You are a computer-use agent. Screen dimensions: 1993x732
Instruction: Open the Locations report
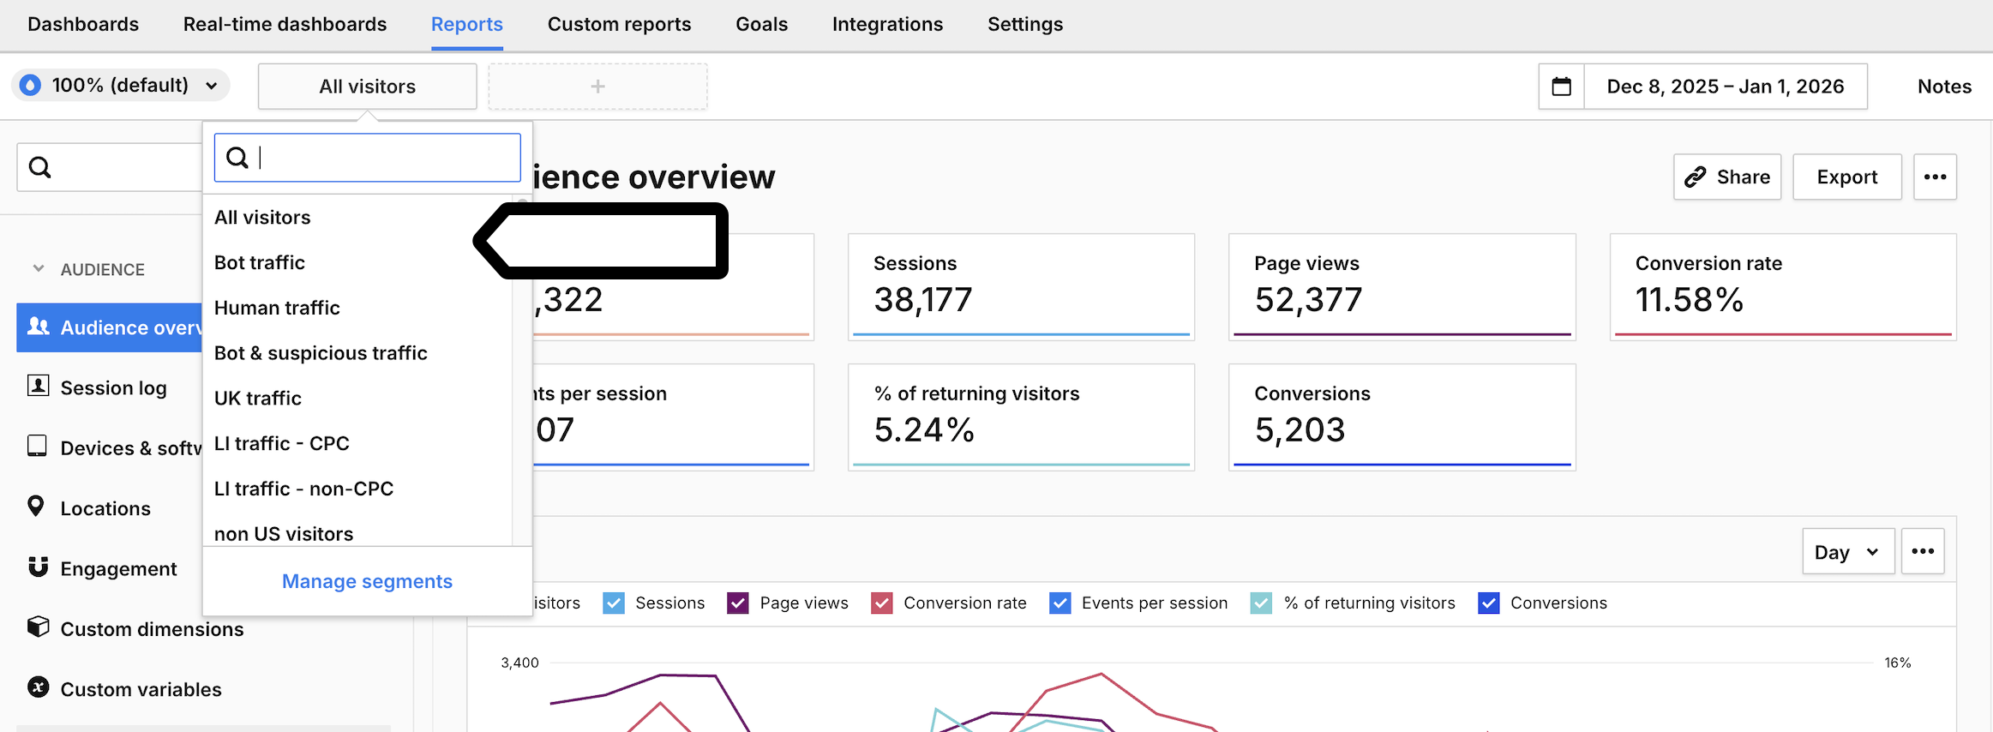point(105,508)
